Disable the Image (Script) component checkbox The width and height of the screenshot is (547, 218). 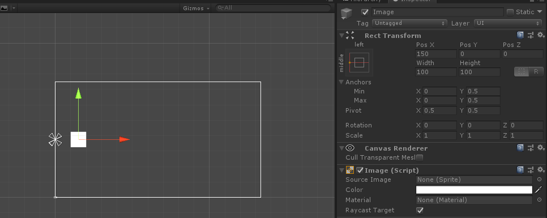[x=360, y=170]
